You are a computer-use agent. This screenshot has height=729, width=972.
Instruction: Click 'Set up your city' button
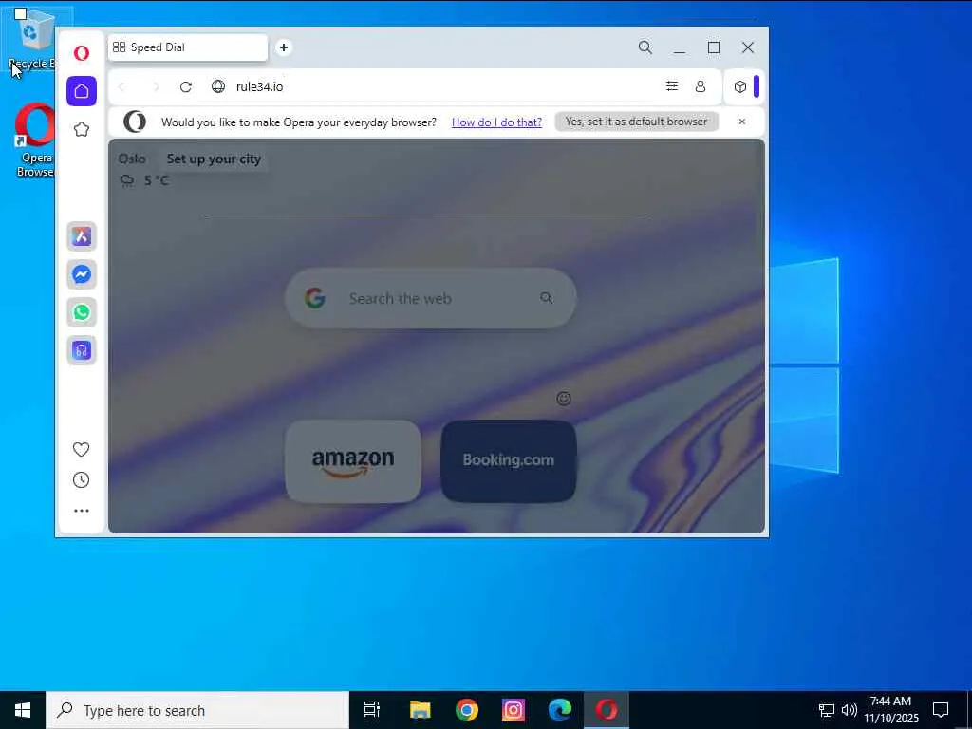click(214, 159)
